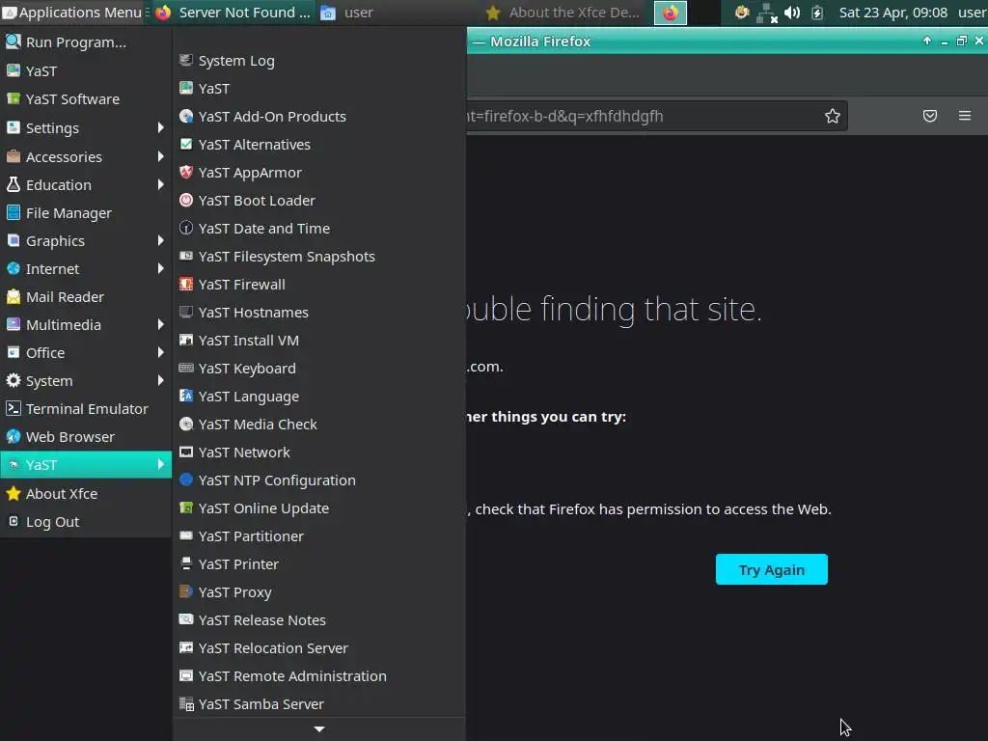Choose Log Out from the menu

click(86, 522)
